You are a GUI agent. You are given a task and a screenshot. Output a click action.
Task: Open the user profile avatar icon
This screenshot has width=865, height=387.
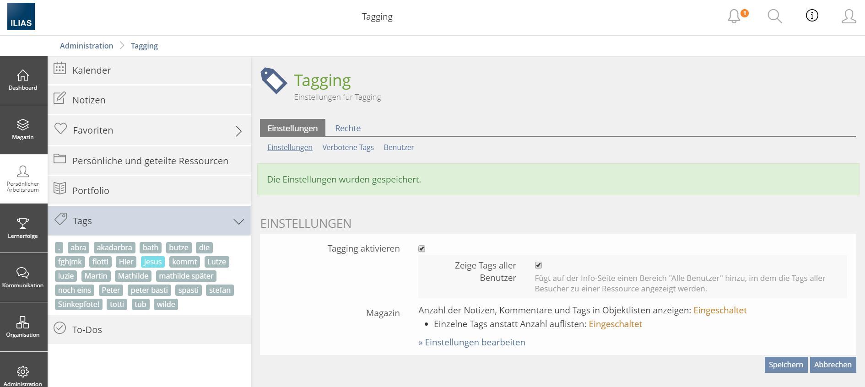click(849, 16)
